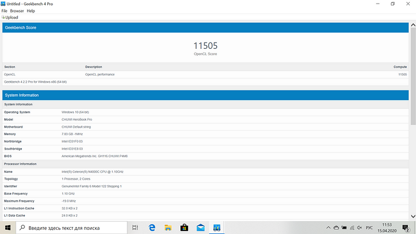Switch input language РУС indicator
This screenshot has height=234, width=416.
369,228
